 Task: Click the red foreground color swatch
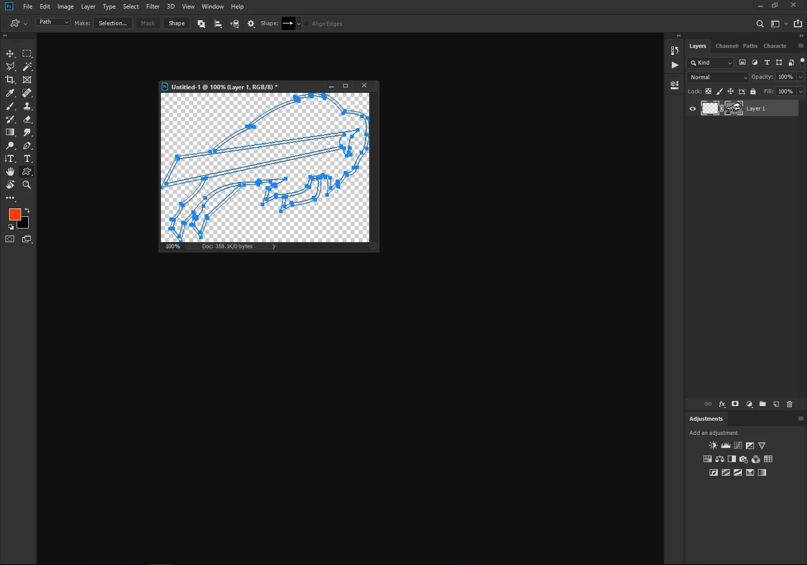coord(14,214)
